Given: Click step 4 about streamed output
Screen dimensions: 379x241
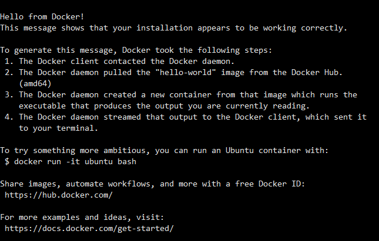Looking at the screenshot, I should [x=186, y=117].
